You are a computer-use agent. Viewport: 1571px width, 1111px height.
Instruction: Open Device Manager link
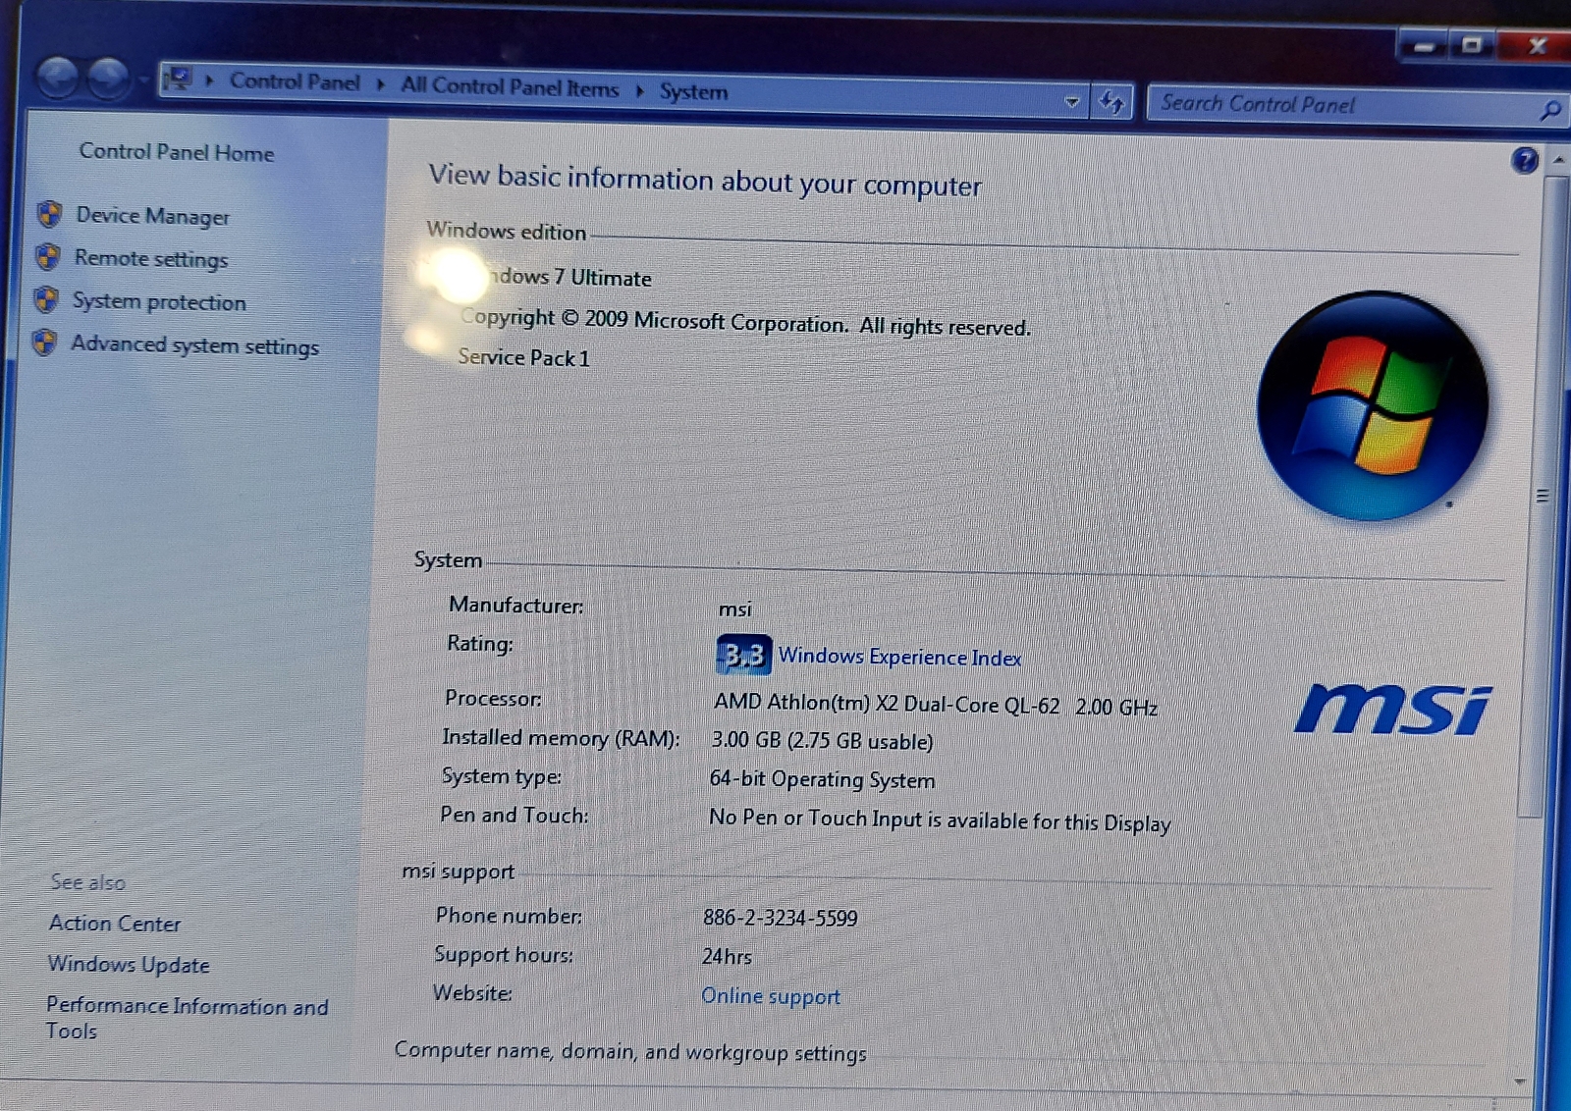click(x=152, y=216)
